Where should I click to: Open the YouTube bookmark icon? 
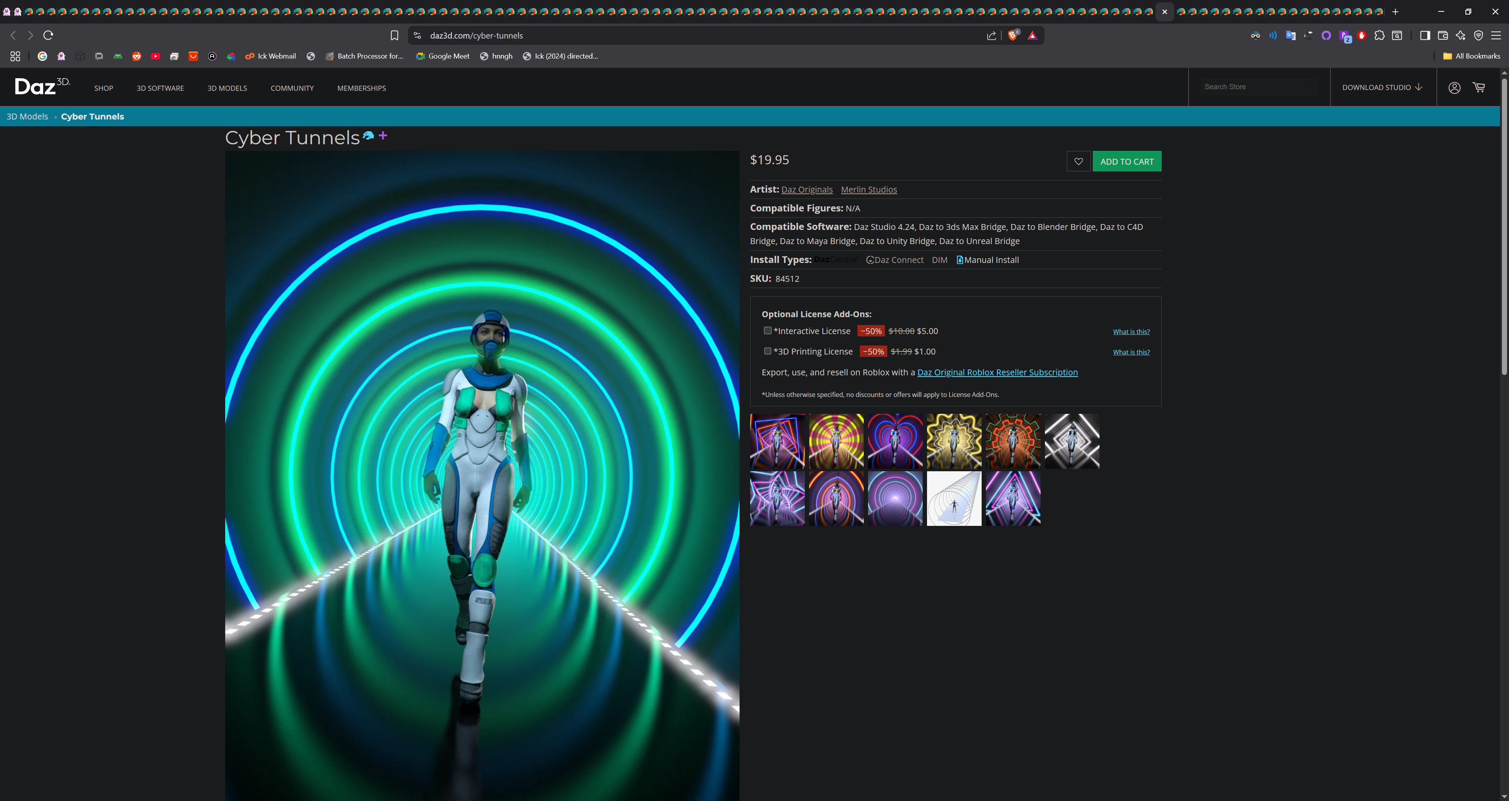(x=155, y=56)
